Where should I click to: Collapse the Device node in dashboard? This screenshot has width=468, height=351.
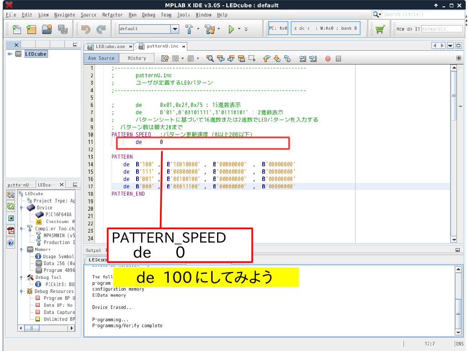tap(21, 207)
